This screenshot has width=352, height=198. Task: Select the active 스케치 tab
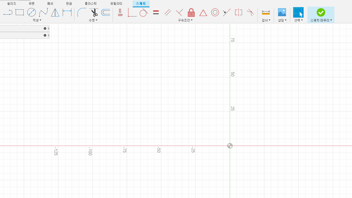141,4
